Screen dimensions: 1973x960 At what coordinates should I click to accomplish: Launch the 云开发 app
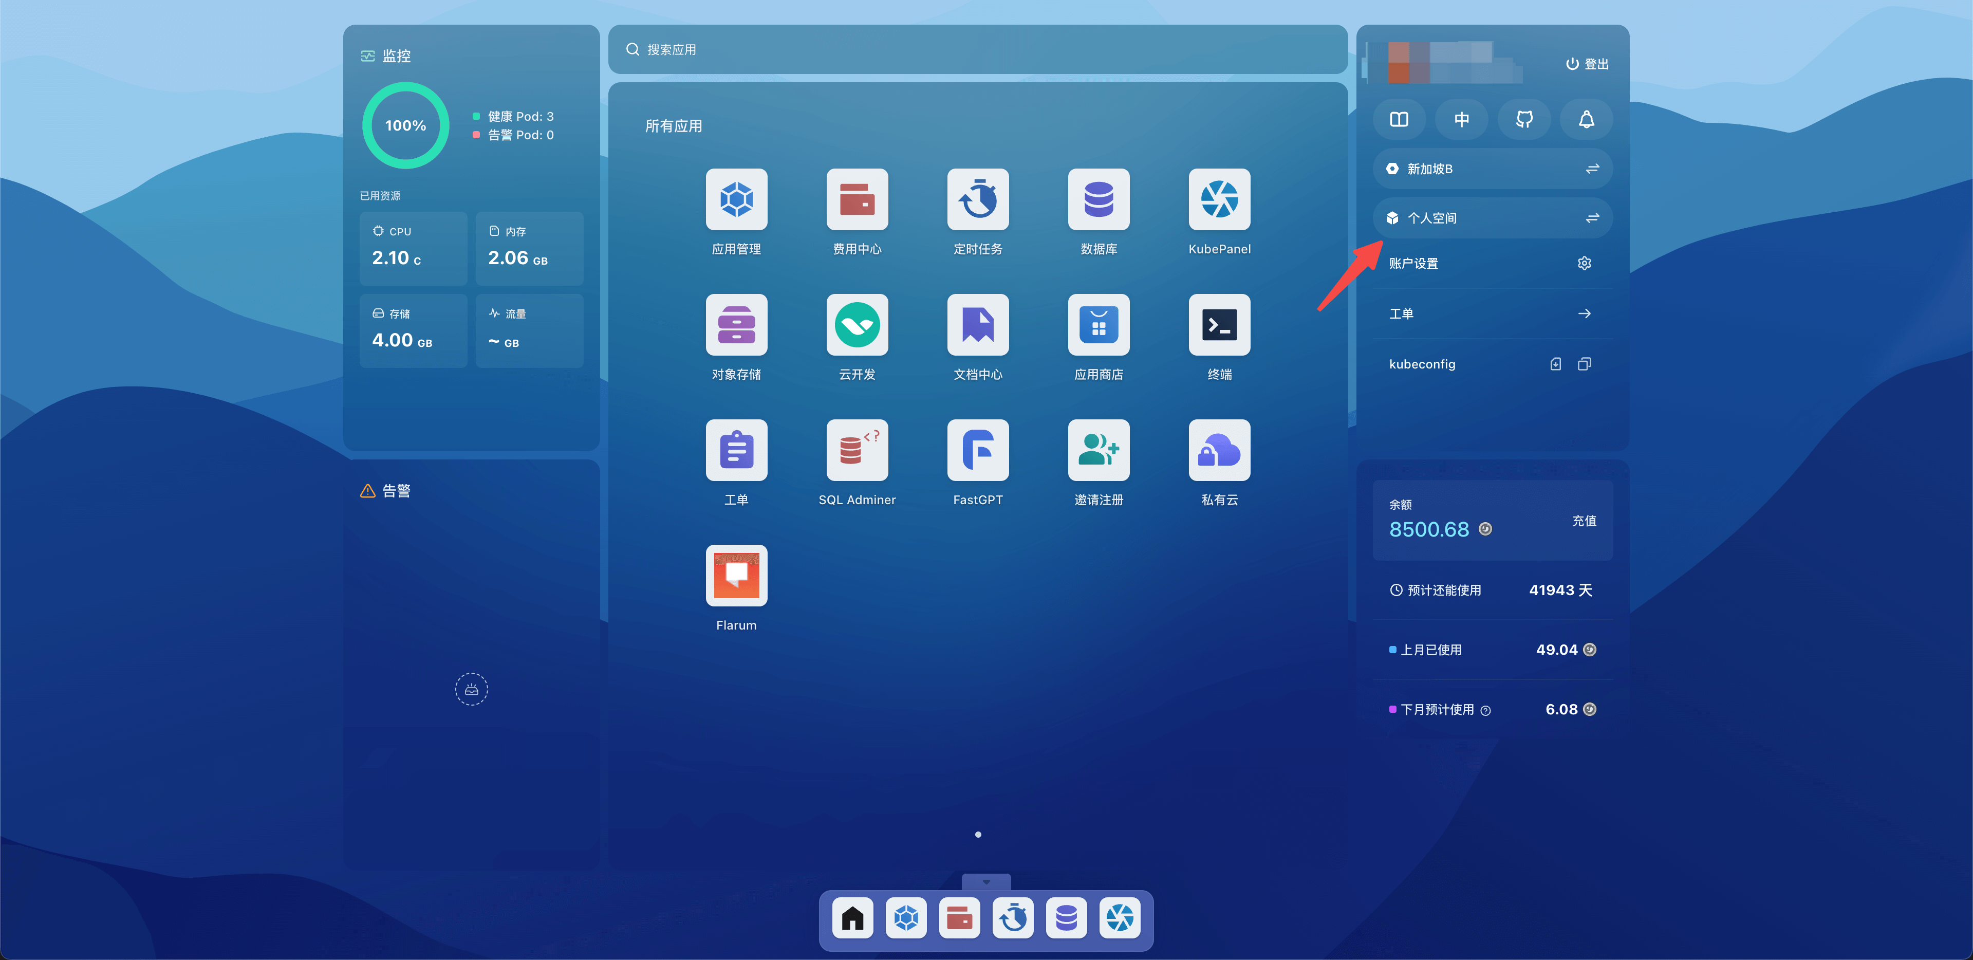coord(857,325)
